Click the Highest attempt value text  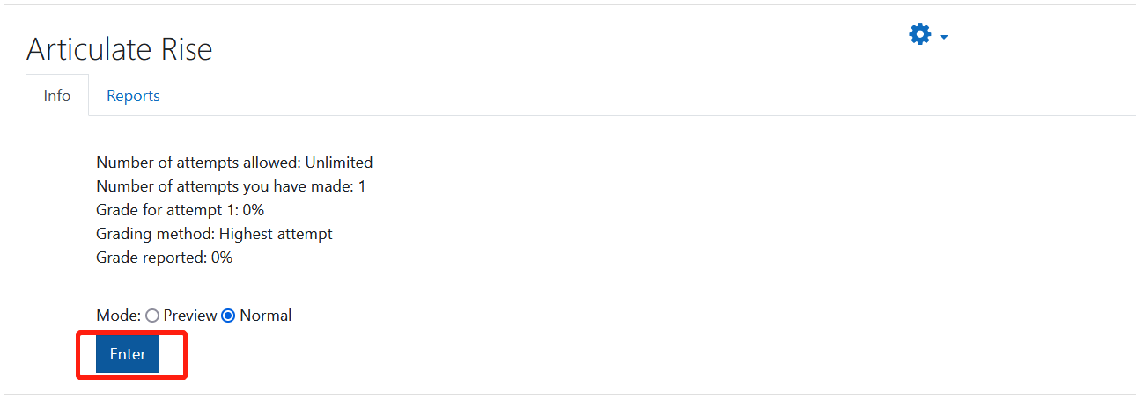point(276,234)
